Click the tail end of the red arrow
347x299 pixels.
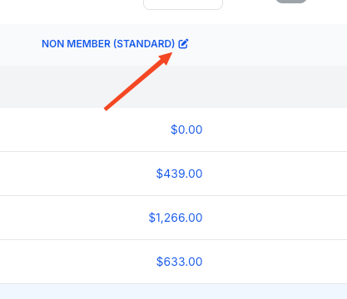[106, 109]
